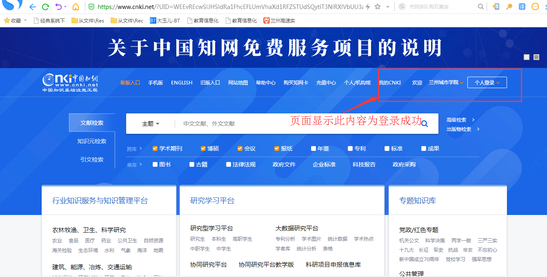This screenshot has width=547, height=277.
Task: Open the 主题 search field dropdown
Action: (x=151, y=124)
